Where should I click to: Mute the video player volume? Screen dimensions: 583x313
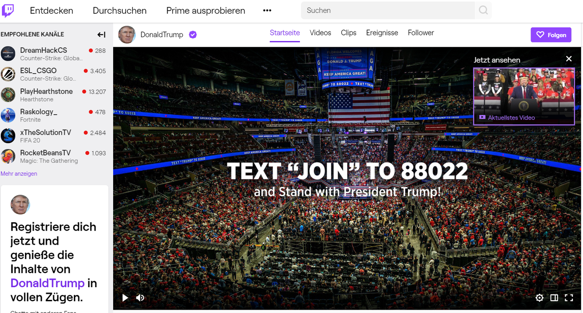[140, 298]
